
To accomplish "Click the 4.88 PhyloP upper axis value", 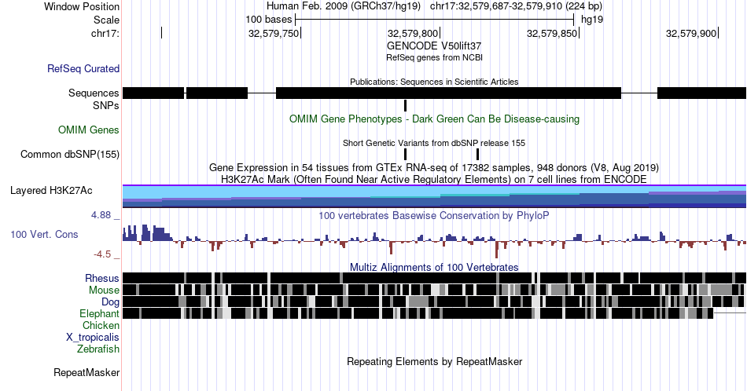I will 101,215.
